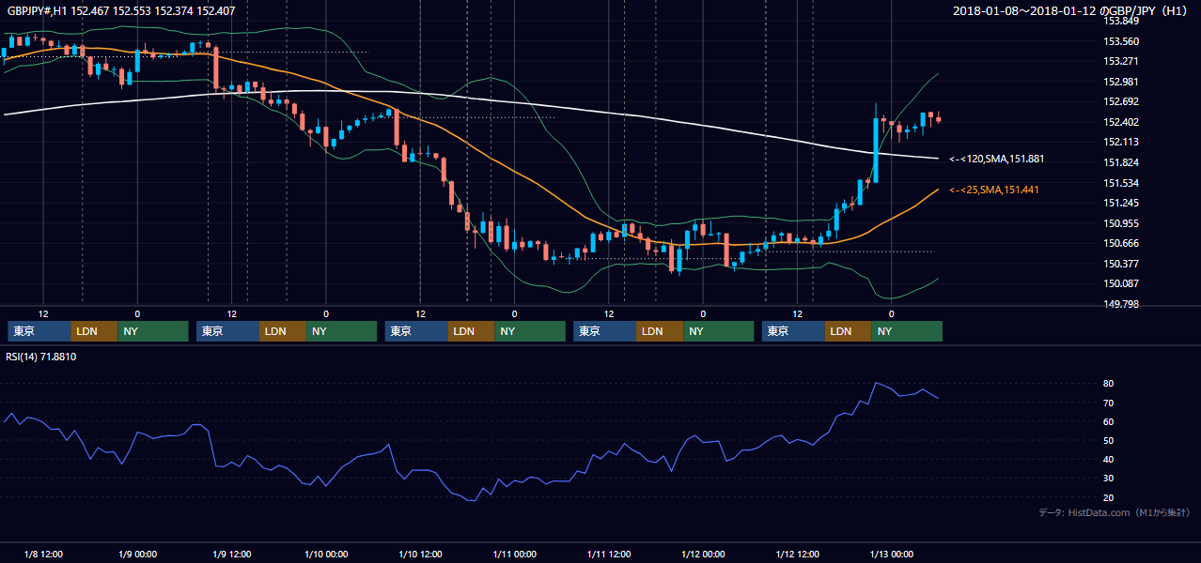Image resolution: width=1201 pixels, height=563 pixels.
Task: Click the 1/9 12:00 date label
Action: pos(231,554)
